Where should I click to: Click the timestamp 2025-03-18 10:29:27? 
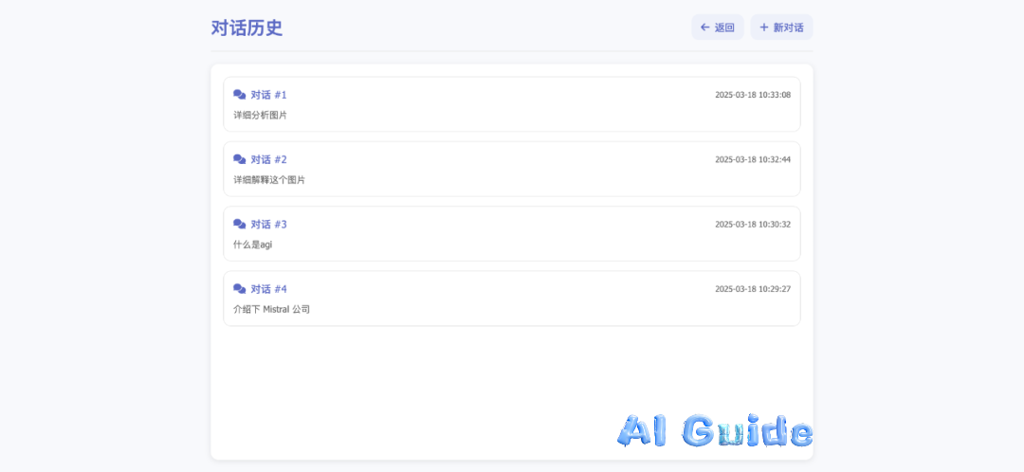753,288
